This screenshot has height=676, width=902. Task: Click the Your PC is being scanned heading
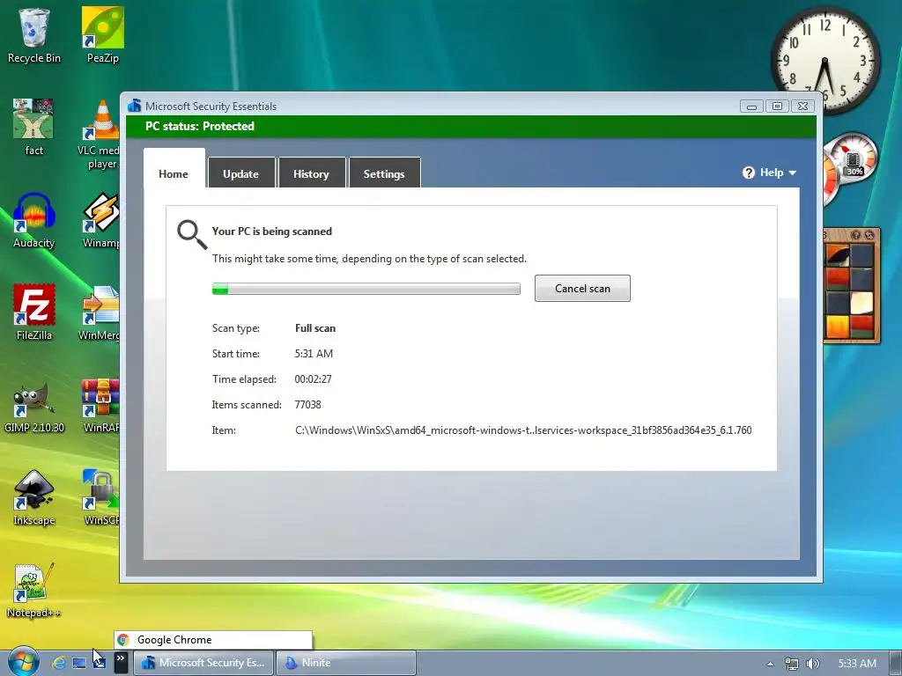[x=272, y=231]
